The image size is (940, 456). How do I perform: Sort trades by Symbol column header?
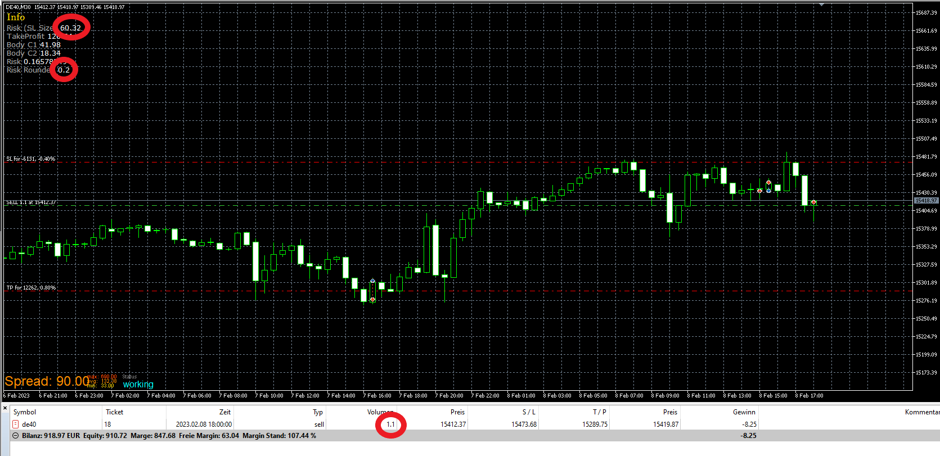[x=25, y=412]
